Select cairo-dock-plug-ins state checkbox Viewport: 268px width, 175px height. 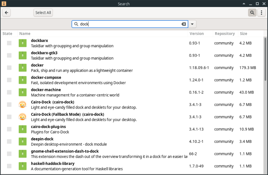coord(9,129)
